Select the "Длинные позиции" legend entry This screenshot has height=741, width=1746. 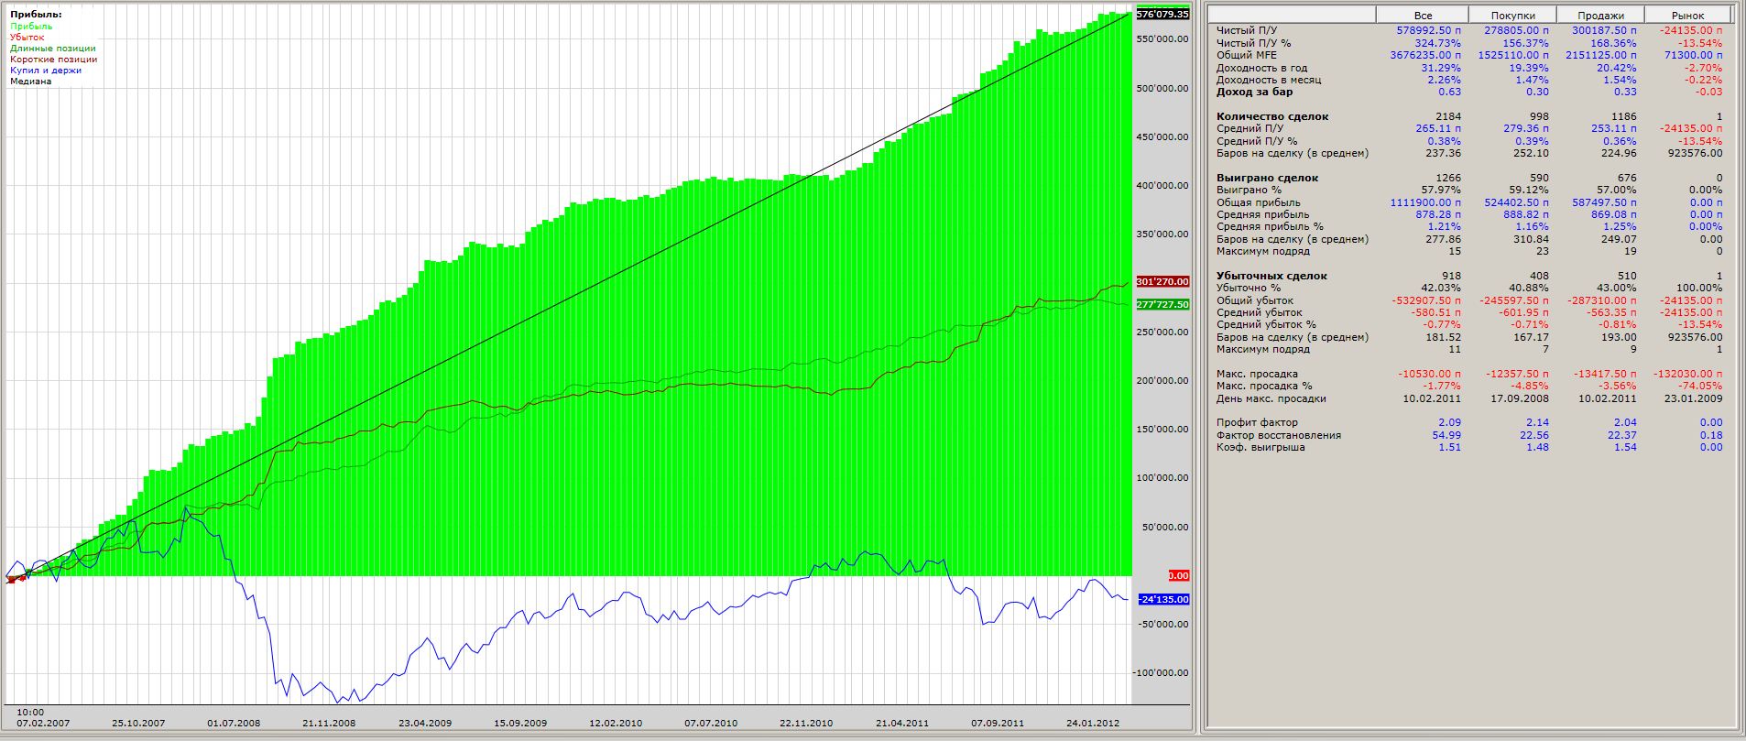(x=53, y=49)
